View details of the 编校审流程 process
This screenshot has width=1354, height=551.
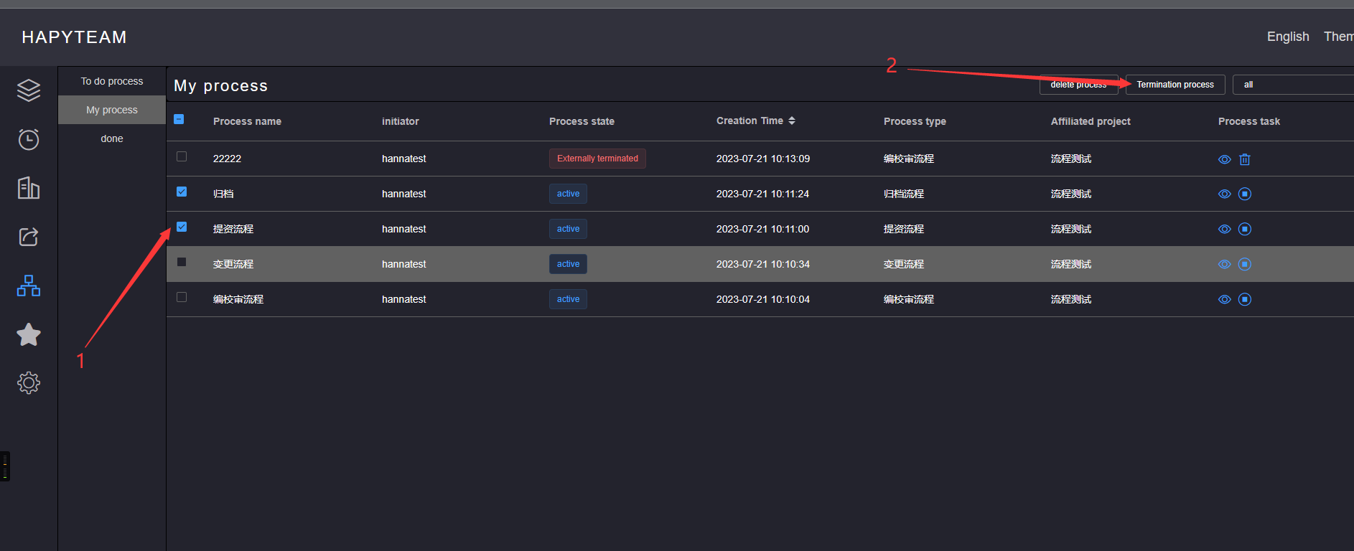click(1225, 299)
